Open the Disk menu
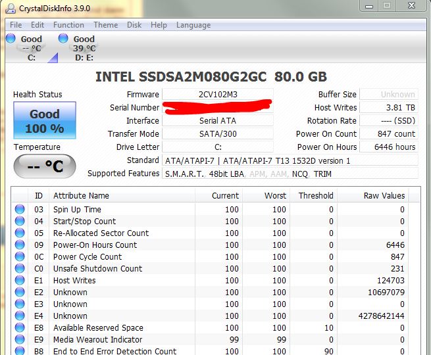This screenshot has height=355, width=431. tap(134, 25)
